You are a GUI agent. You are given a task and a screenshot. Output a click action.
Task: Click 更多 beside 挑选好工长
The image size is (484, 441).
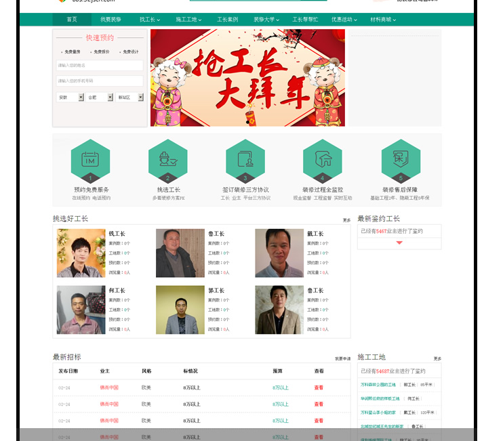pos(346,220)
